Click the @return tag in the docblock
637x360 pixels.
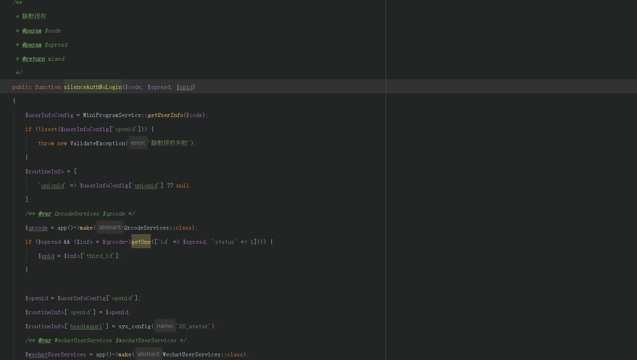34,59
